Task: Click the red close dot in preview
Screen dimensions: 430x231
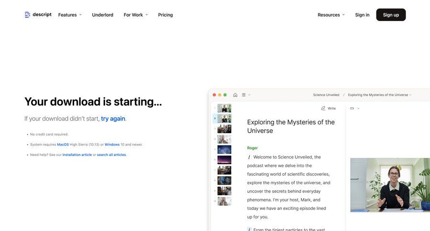Action: tap(214, 95)
